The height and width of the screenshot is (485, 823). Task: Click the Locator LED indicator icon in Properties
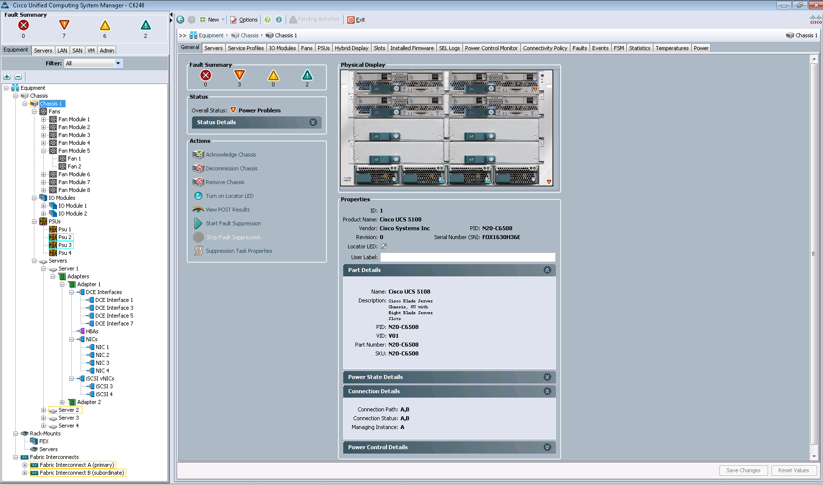click(384, 246)
